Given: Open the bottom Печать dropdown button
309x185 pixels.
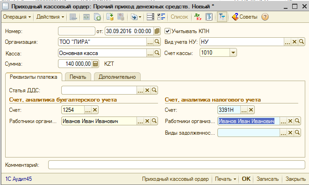Looking at the screenshot, I should pos(225,179).
